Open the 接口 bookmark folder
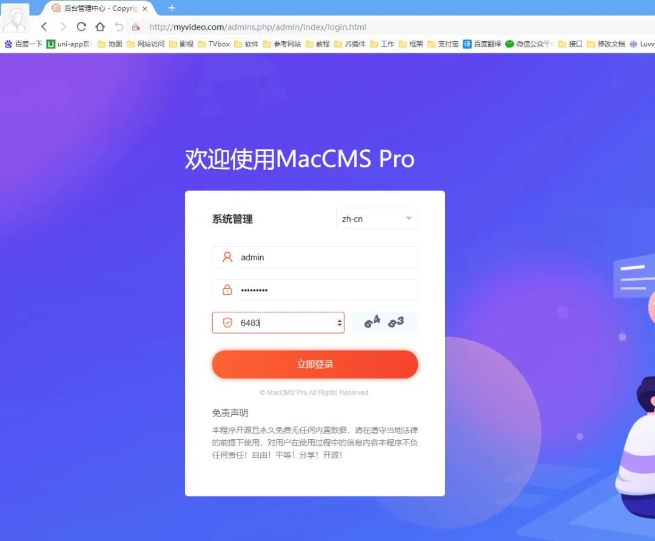The image size is (655, 541). [570, 44]
